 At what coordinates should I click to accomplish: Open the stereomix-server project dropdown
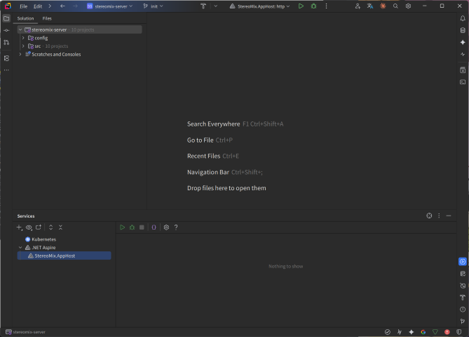[107, 6]
